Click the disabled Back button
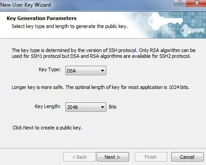 click(79, 157)
